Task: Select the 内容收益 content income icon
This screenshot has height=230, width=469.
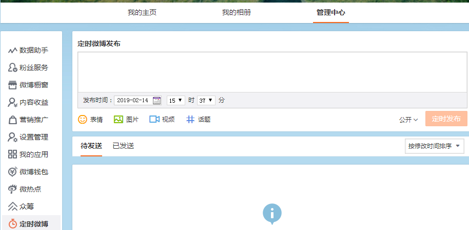Action: pos(13,102)
